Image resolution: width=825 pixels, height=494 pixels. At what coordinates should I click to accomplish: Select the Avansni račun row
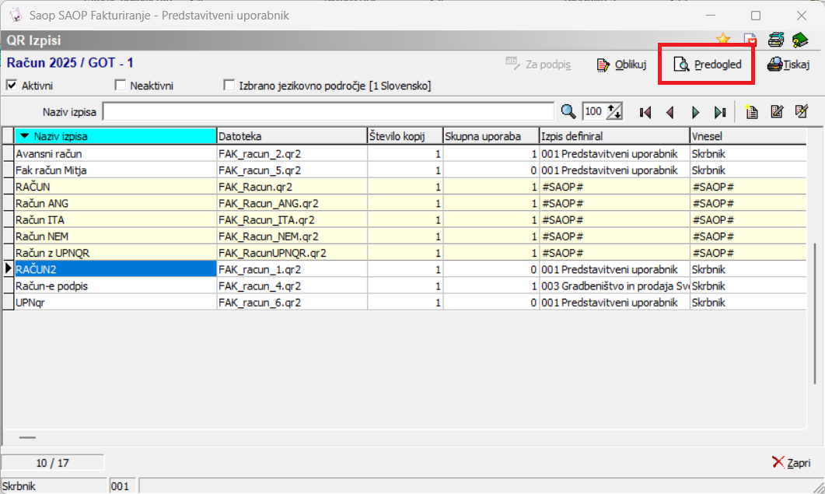tap(115, 154)
